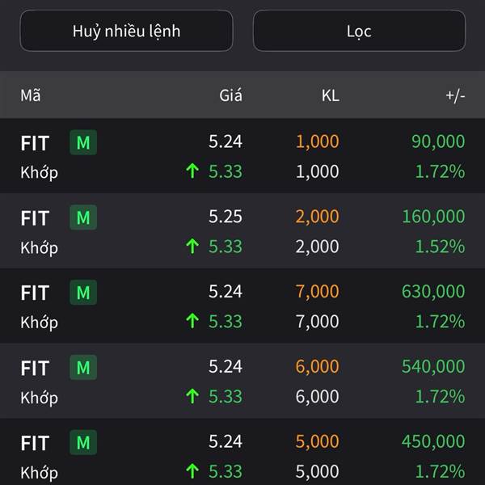This screenshot has width=485, height=485.
Task: Tap the M badge on the 6,000-volume FIT order
Action: tap(83, 367)
